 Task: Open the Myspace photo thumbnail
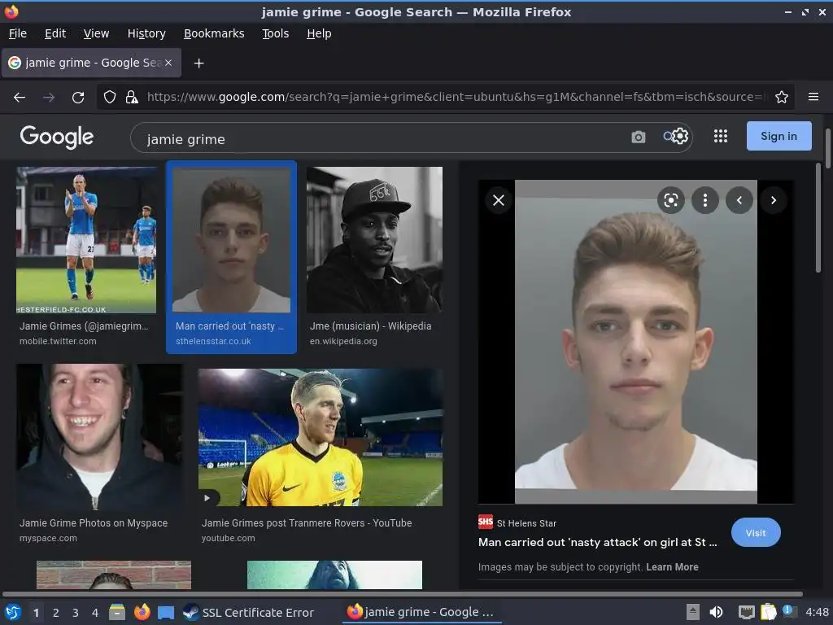click(x=99, y=437)
